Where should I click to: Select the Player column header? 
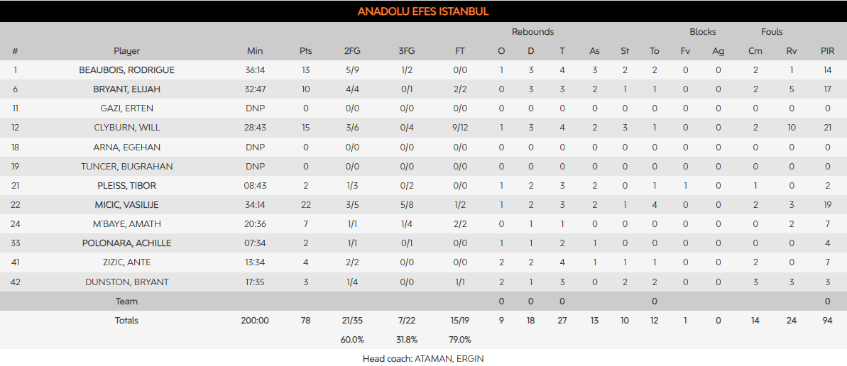pos(126,51)
